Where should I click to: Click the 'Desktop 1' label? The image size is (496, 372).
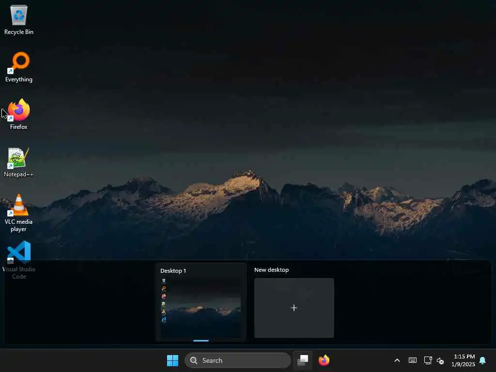click(173, 271)
